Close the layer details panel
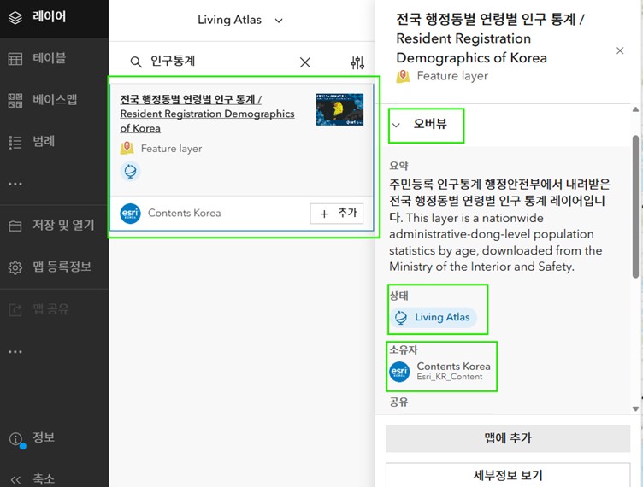Image resolution: width=643 pixels, height=487 pixels. pos(620,50)
